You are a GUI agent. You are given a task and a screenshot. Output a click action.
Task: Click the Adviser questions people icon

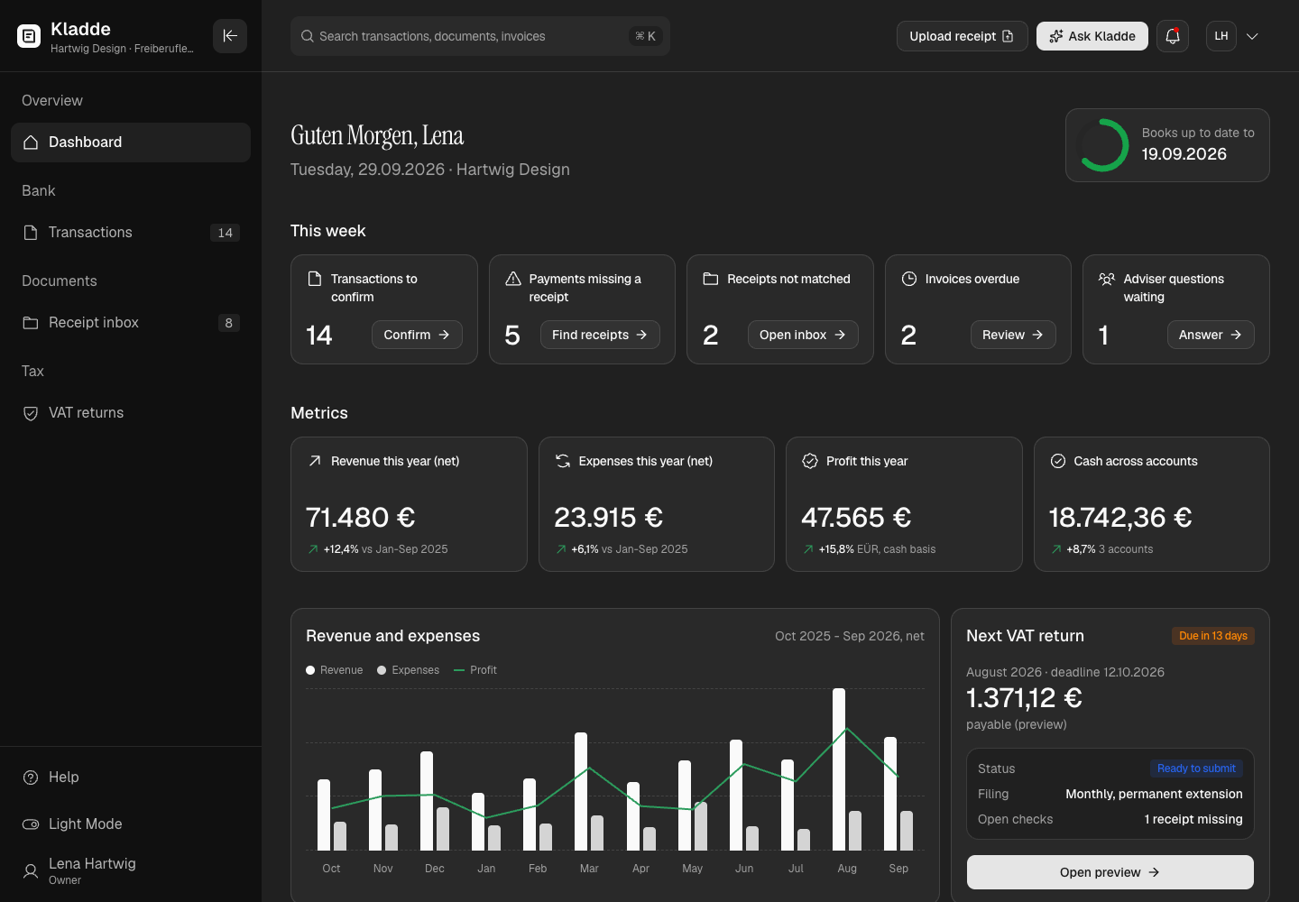[x=1107, y=279]
